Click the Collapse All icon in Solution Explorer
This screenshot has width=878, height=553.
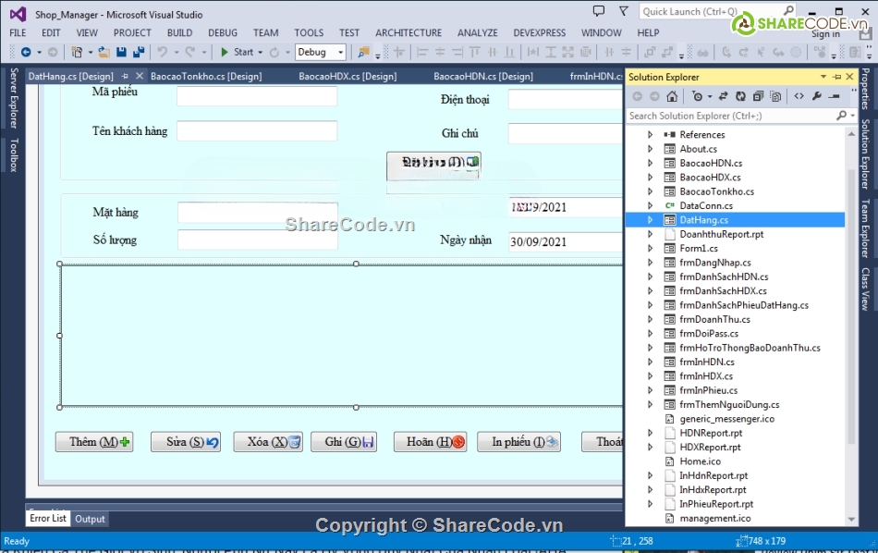[758, 96]
